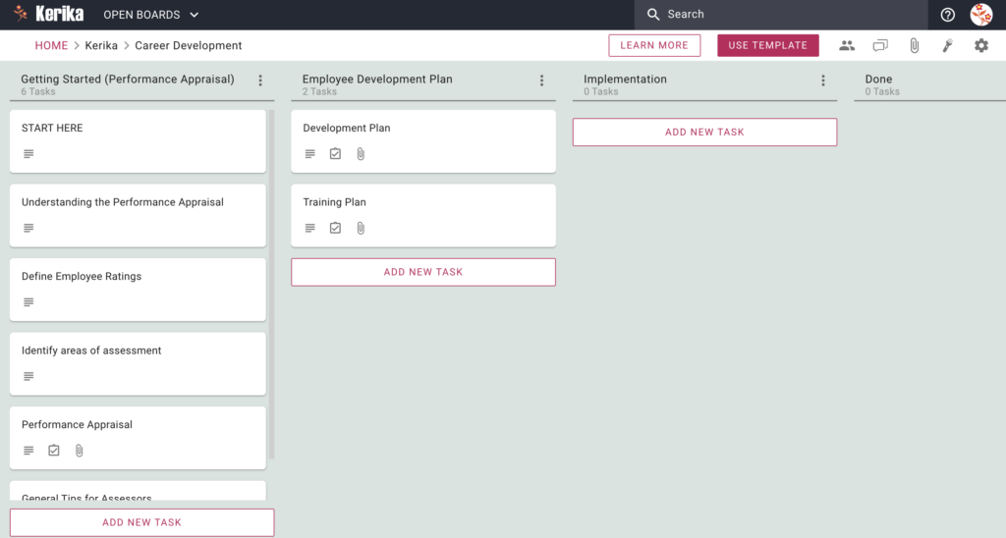
Task: Open the user avatar profile menu
Action: (x=981, y=14)
